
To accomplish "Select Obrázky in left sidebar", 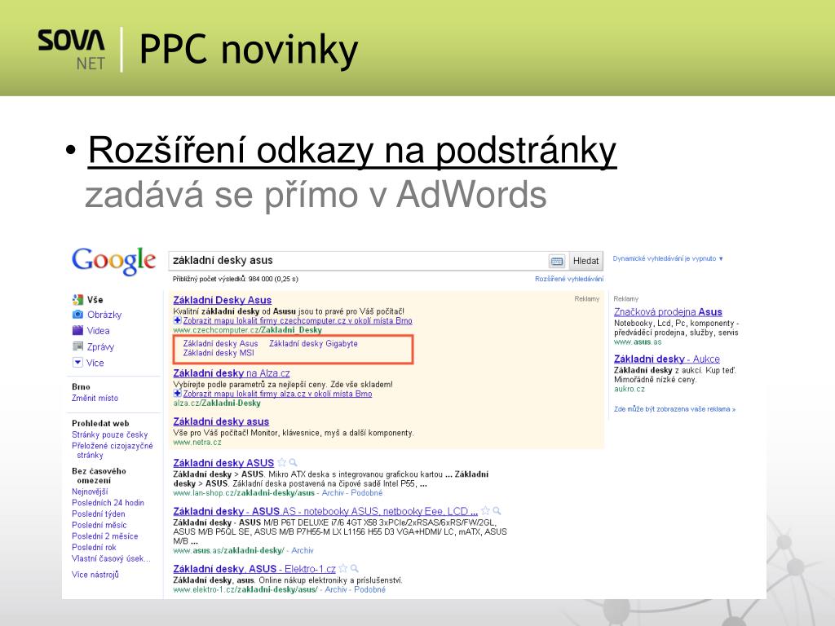I will click(104, 315).
